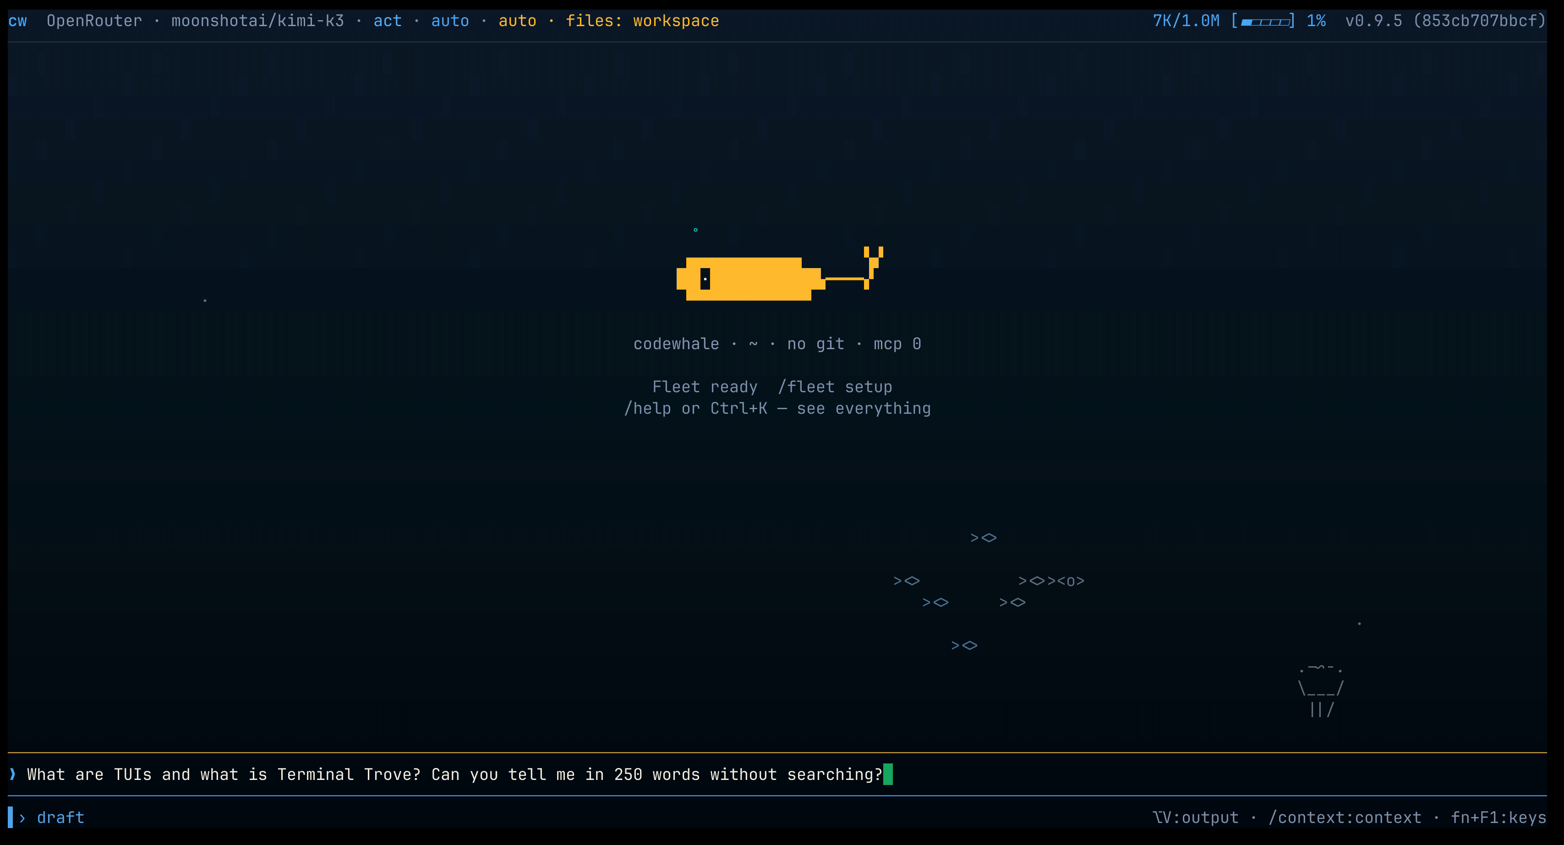Image resolution: width=1564 pixels, height=845 pixels.
Task: Click the fish with eye ><o>
Action: (x=1066, y=582)
